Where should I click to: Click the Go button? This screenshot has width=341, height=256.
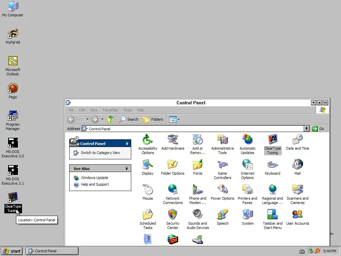click(318, 129)
